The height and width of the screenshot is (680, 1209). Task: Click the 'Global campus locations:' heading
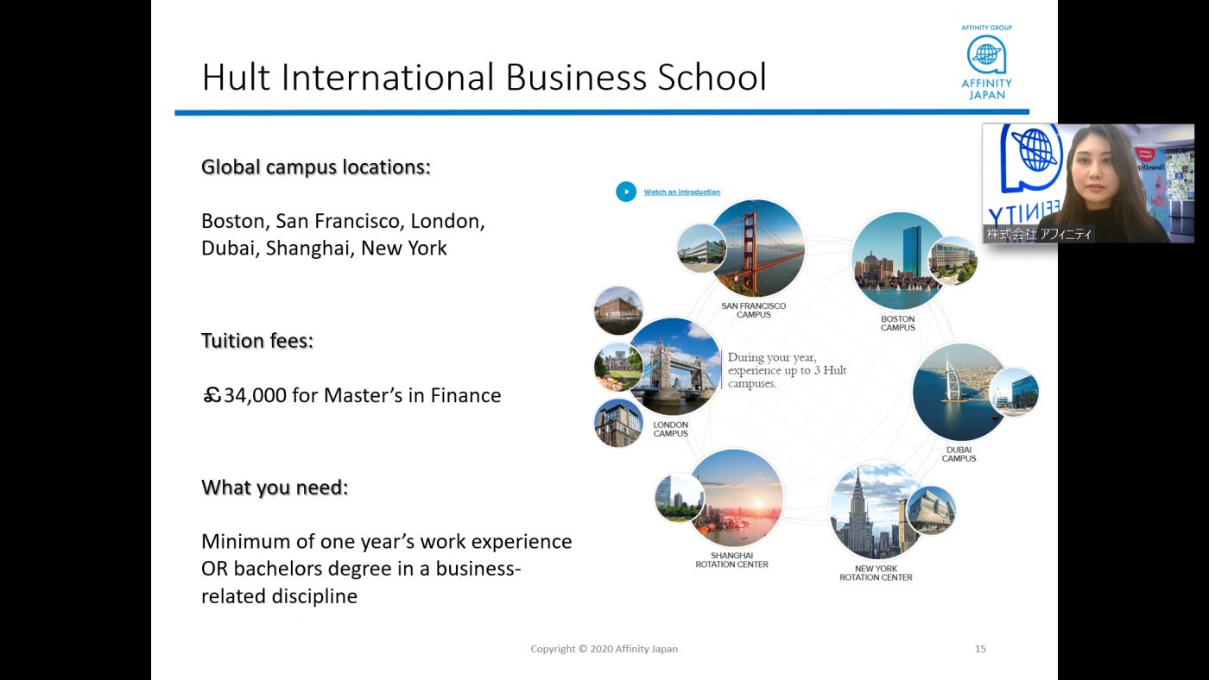[315, 167]
